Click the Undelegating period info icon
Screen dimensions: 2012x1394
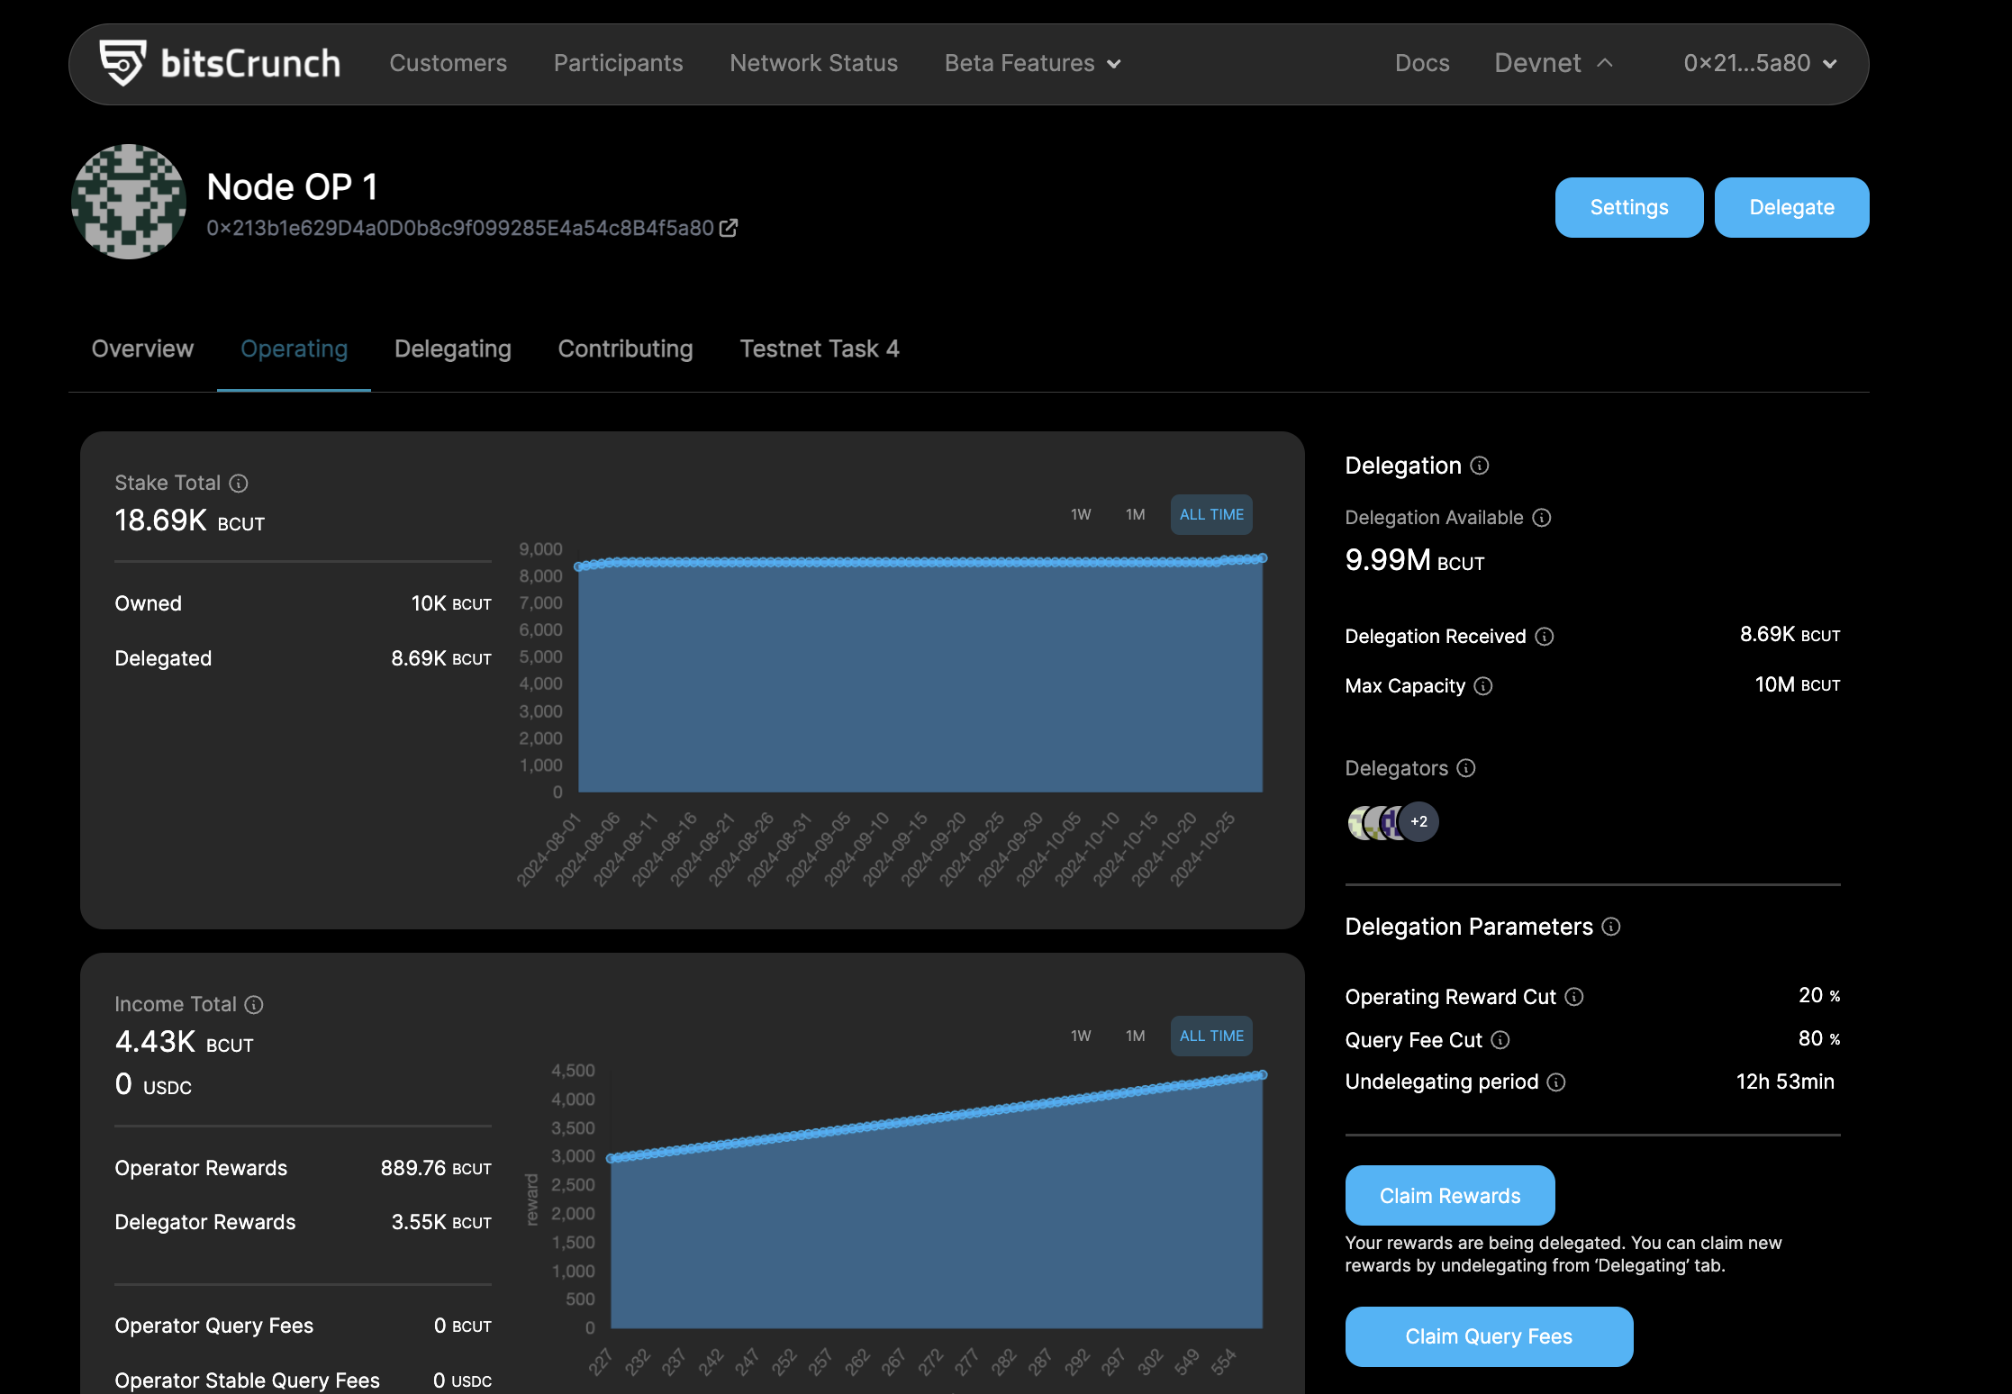click(x=1556, y=1082)
